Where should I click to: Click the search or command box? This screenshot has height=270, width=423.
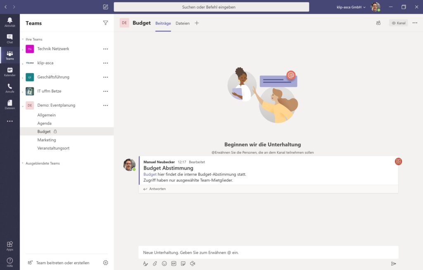211,7
